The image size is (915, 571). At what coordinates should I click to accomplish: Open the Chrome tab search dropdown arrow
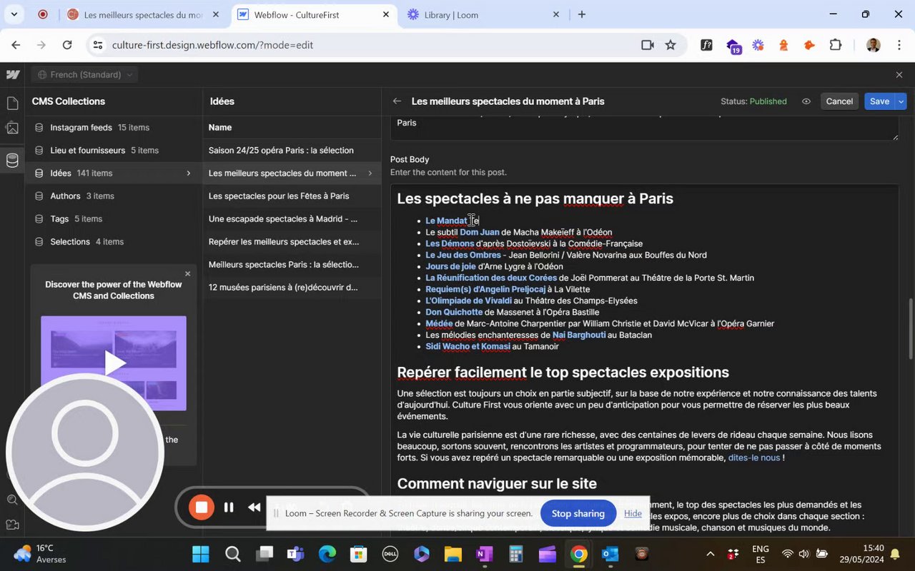click(x=14, y=14)
